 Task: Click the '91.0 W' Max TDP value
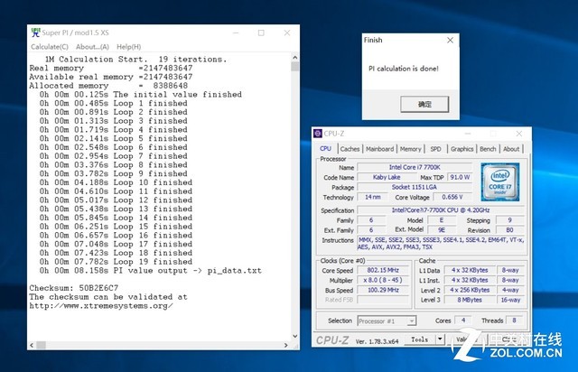click(460, 177)
